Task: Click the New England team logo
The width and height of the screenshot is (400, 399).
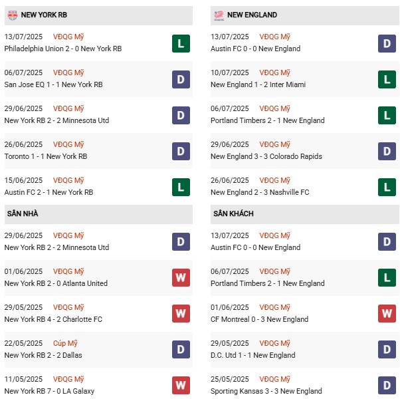Action: pos(218,15)
